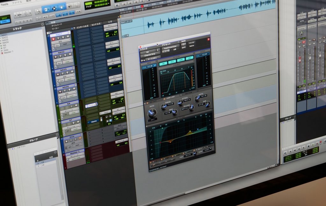Select the GRID edit mode button
Viewport: 326px width, 206px height.
(5, 22)
